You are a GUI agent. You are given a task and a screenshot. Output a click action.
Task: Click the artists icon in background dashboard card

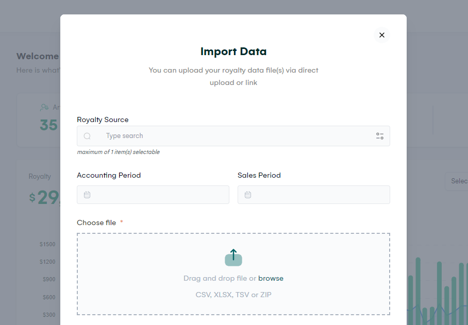coord(44,107)
